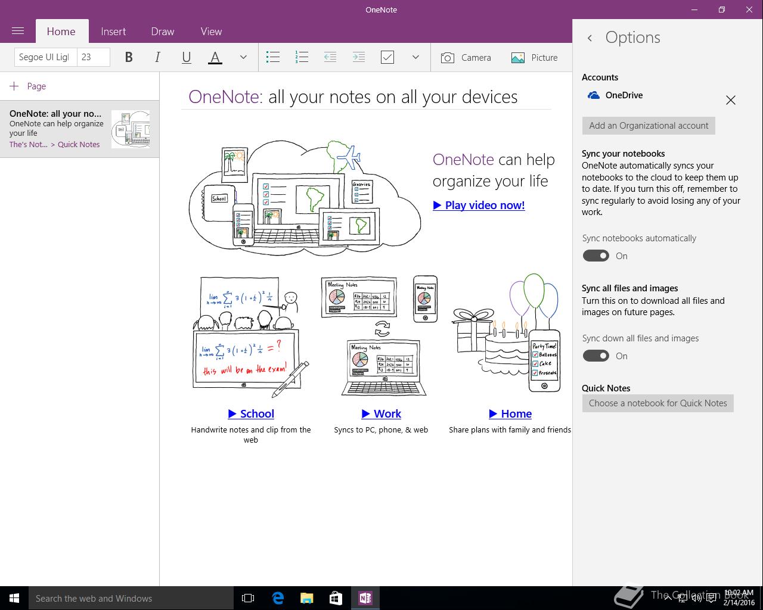Add a to-do checkbox tag

tap(387, 57)
